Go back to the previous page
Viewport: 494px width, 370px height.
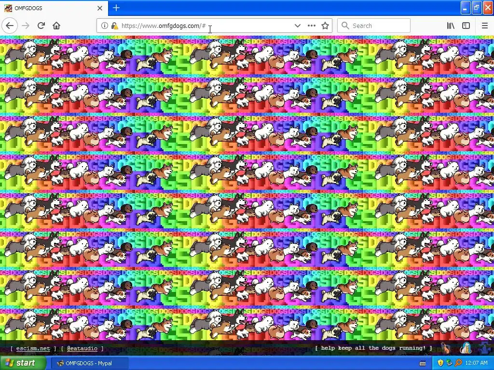(10, 26)
